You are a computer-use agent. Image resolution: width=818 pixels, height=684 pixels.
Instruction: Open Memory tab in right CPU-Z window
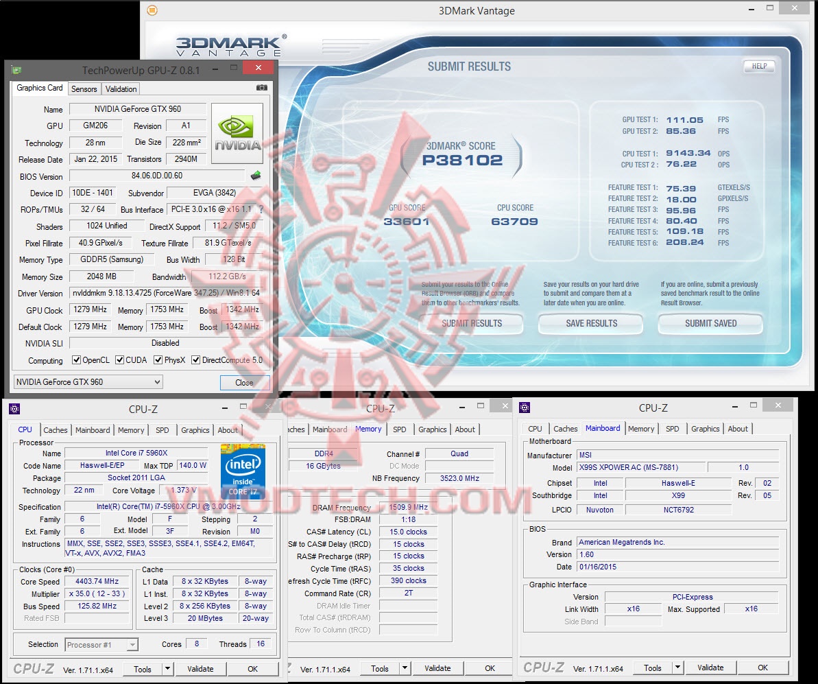pyautogui.click(x=641, y=428)
